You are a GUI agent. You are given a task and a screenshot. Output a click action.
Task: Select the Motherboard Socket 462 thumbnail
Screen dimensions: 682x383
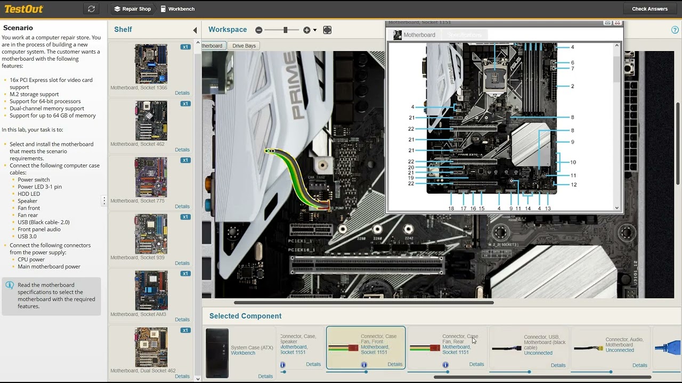151,121
